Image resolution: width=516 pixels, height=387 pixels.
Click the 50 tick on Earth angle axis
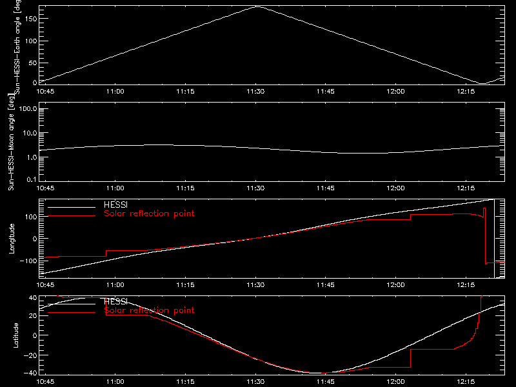pyautogui.click(x=33, y=63)
